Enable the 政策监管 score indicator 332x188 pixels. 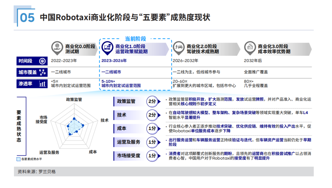click(152, 101)
